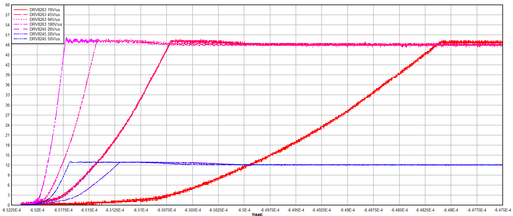Click the 12 tick label on y-axis
The height and width of the screenshot is (216, 513).
8,165
